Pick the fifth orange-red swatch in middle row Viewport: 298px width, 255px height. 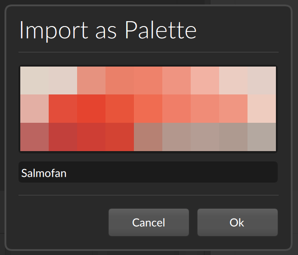coord(148,108)
